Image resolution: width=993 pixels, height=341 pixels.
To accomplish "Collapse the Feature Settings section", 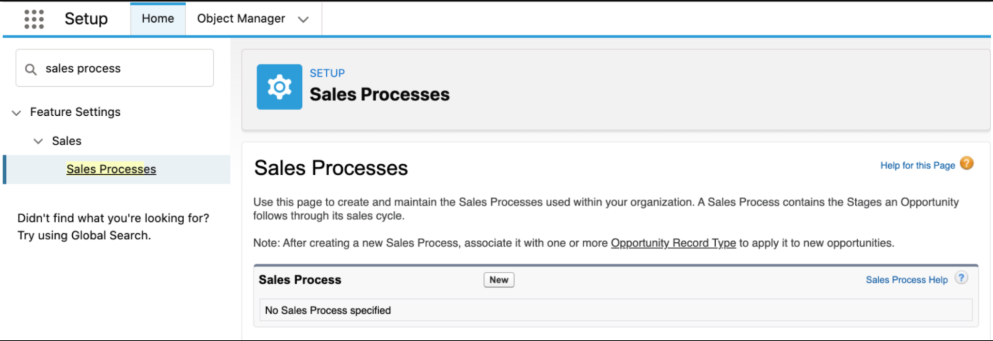I will point(16,113).
